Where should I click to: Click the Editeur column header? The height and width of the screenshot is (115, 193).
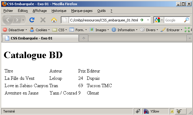93,71
